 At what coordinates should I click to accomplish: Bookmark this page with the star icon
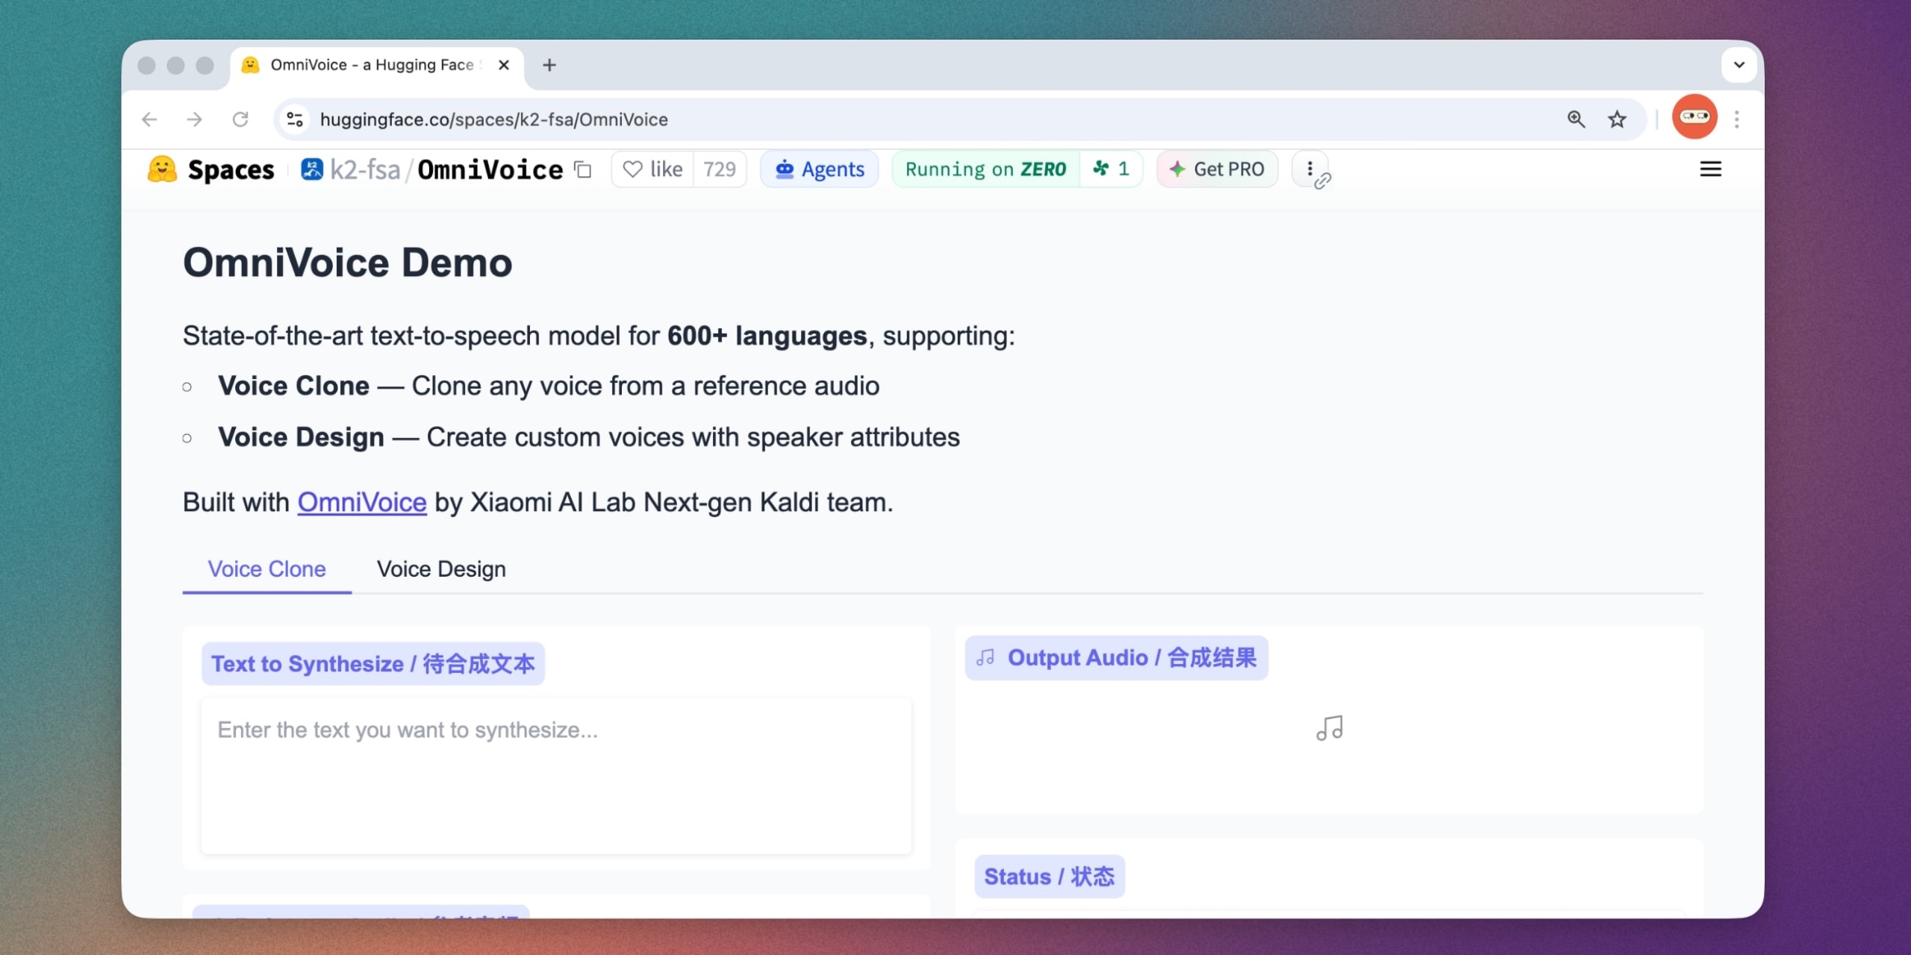pos(1617,119)
